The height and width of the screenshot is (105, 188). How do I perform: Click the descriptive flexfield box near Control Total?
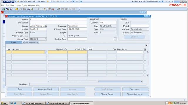[x=115, y=39]
